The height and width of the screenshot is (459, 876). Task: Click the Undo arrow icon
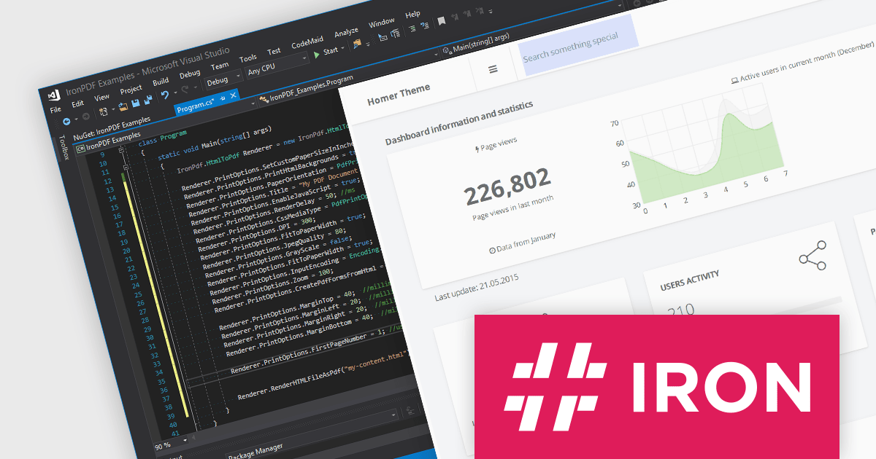tap(165, 95)
